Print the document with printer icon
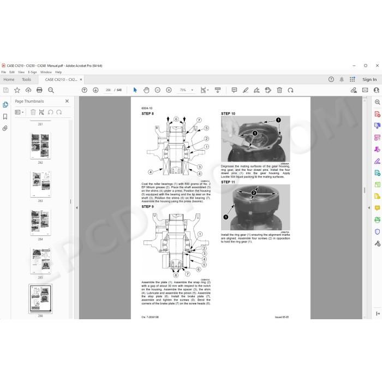This screenshot has height=382, width=382. pos(39,90)
